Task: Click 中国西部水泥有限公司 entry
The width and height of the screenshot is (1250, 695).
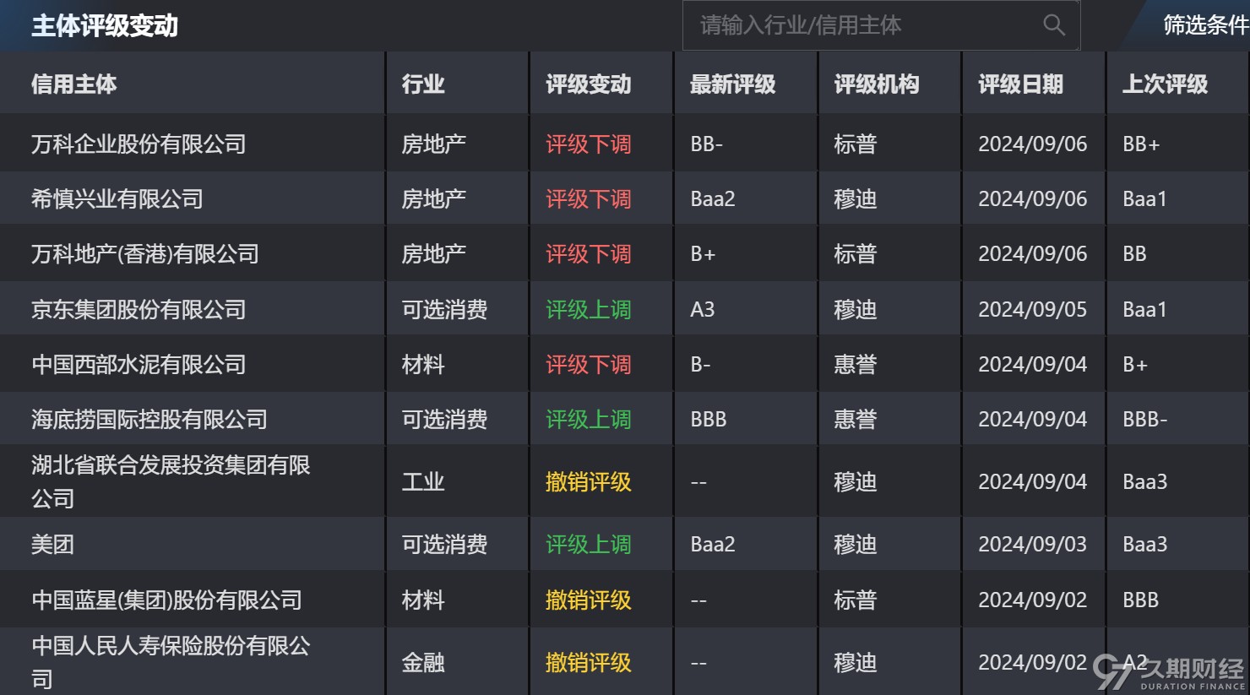Action: pyautogui.click(x=139, y=365)
